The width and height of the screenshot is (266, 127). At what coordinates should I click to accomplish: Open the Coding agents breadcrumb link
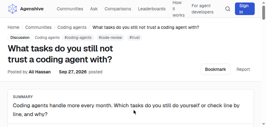(x=72, y=27)
